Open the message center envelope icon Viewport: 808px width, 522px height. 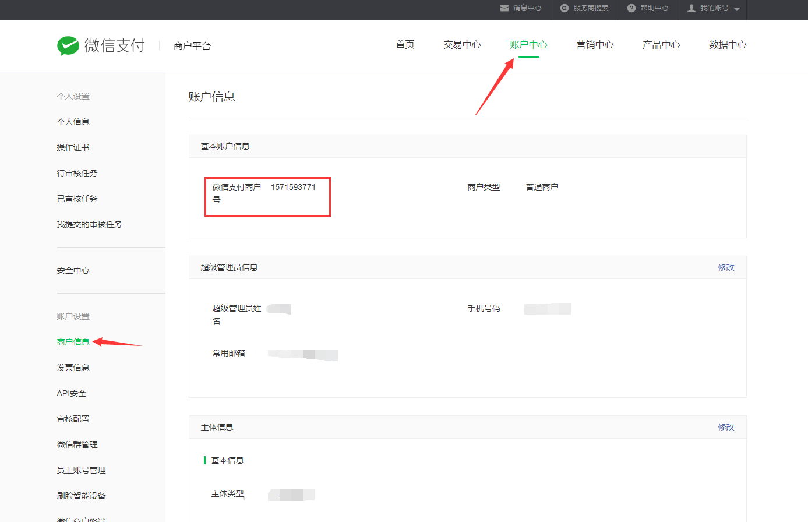pyautogui.click(x=504, y=8)
